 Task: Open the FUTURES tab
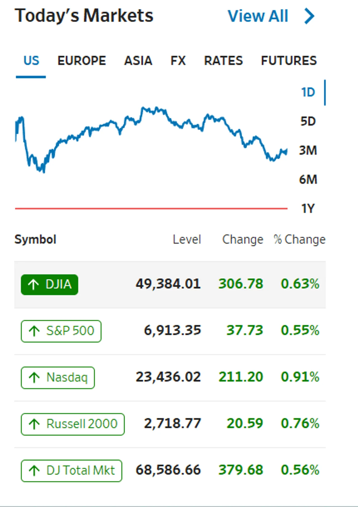289,61
